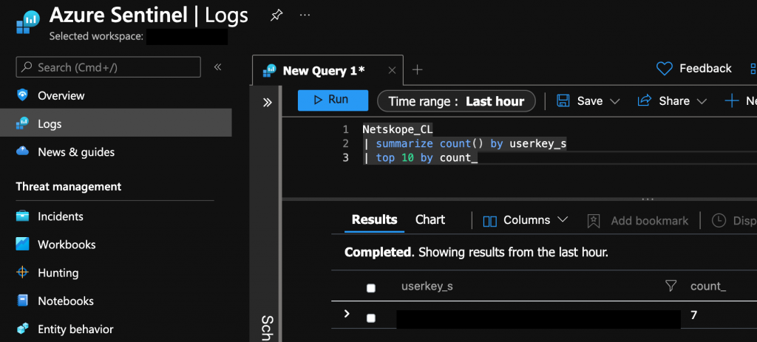757x342 pixels.
Task: Open Logs in the sidebar
Action: [x=116, y=123]
